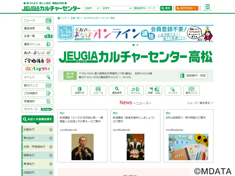Click the green 検索 button
235x176 pixels.
[166, 8]
